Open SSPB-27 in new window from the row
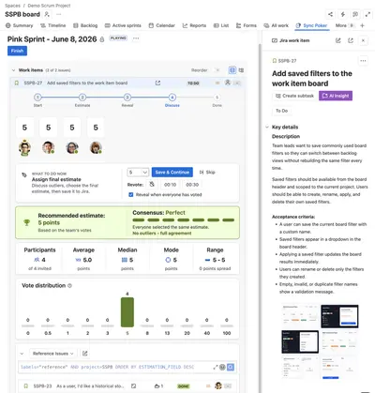Screen dimensions: 375x393 click(x=157, y=83)
